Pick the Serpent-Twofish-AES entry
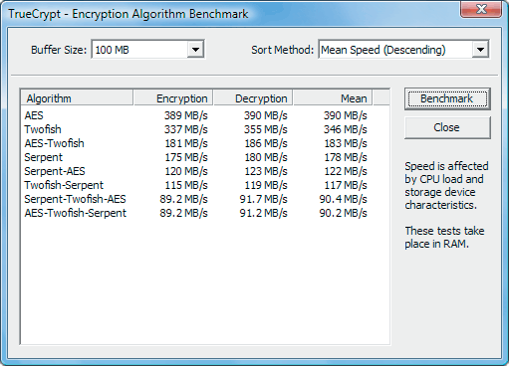The image size is (509, 366). click(x=196, y=199)
